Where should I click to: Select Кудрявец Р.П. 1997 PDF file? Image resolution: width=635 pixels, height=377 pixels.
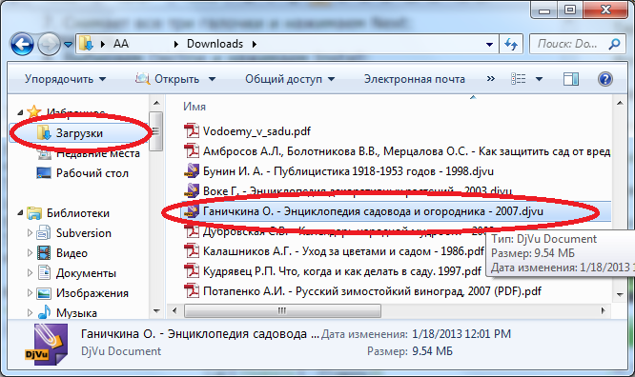click(341, 271)
